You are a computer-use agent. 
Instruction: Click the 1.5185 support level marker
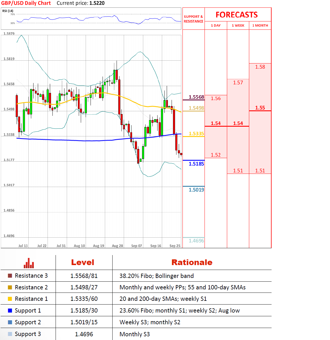tap(196, 164)
